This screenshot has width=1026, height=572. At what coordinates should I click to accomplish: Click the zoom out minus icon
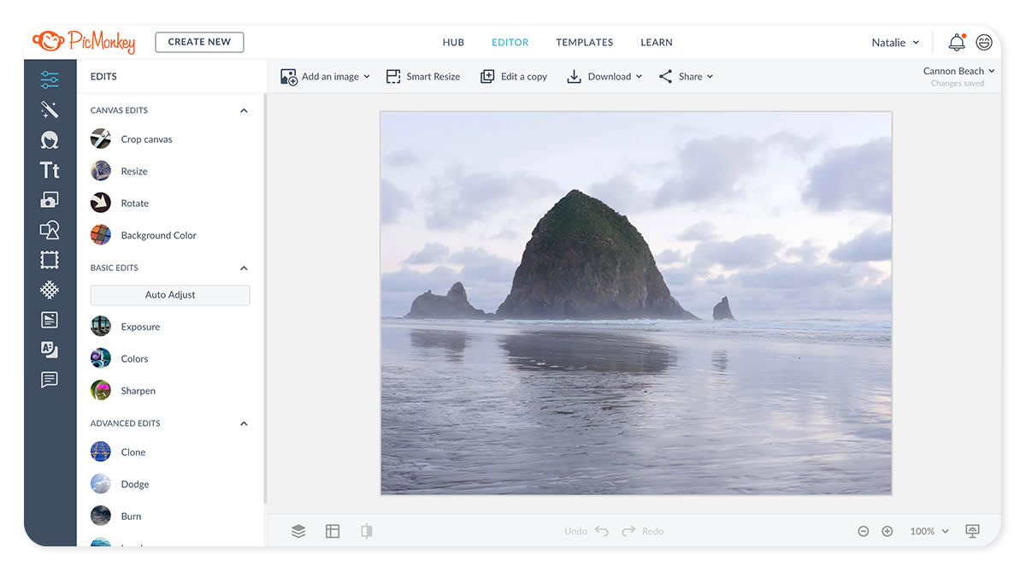864,531
